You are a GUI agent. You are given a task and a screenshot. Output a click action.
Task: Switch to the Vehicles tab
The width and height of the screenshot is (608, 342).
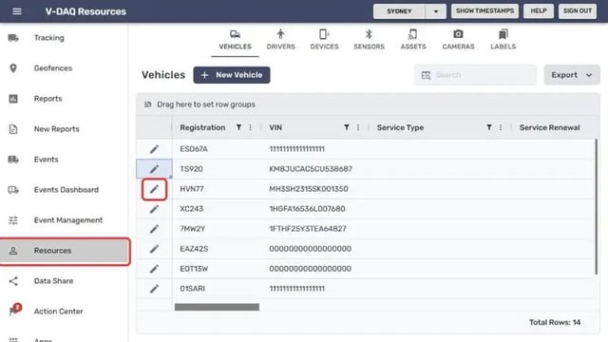235,40
